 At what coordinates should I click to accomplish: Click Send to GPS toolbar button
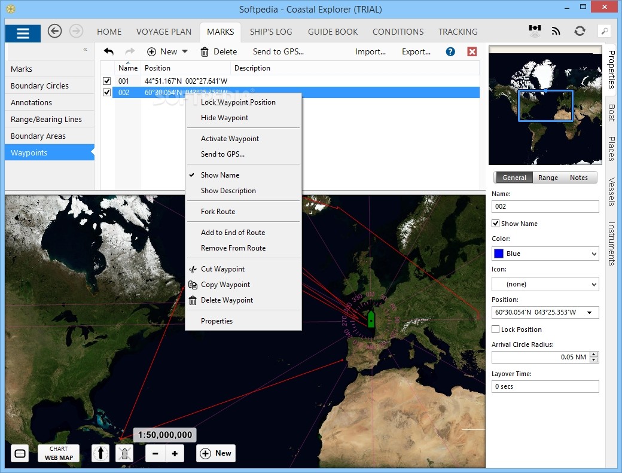tap(278, 51)
